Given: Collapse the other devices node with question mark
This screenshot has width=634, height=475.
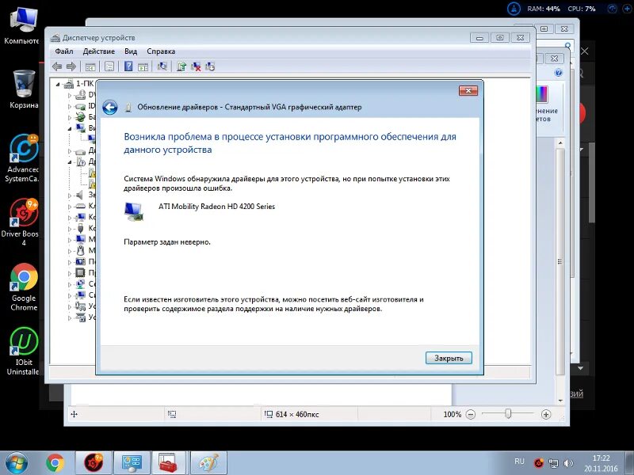Looking at the screenshot, I should click(x=69, y=162).
